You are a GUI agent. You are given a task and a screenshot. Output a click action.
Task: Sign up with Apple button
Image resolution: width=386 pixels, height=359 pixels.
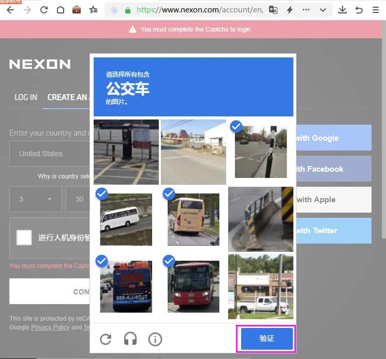pos(334,200)
